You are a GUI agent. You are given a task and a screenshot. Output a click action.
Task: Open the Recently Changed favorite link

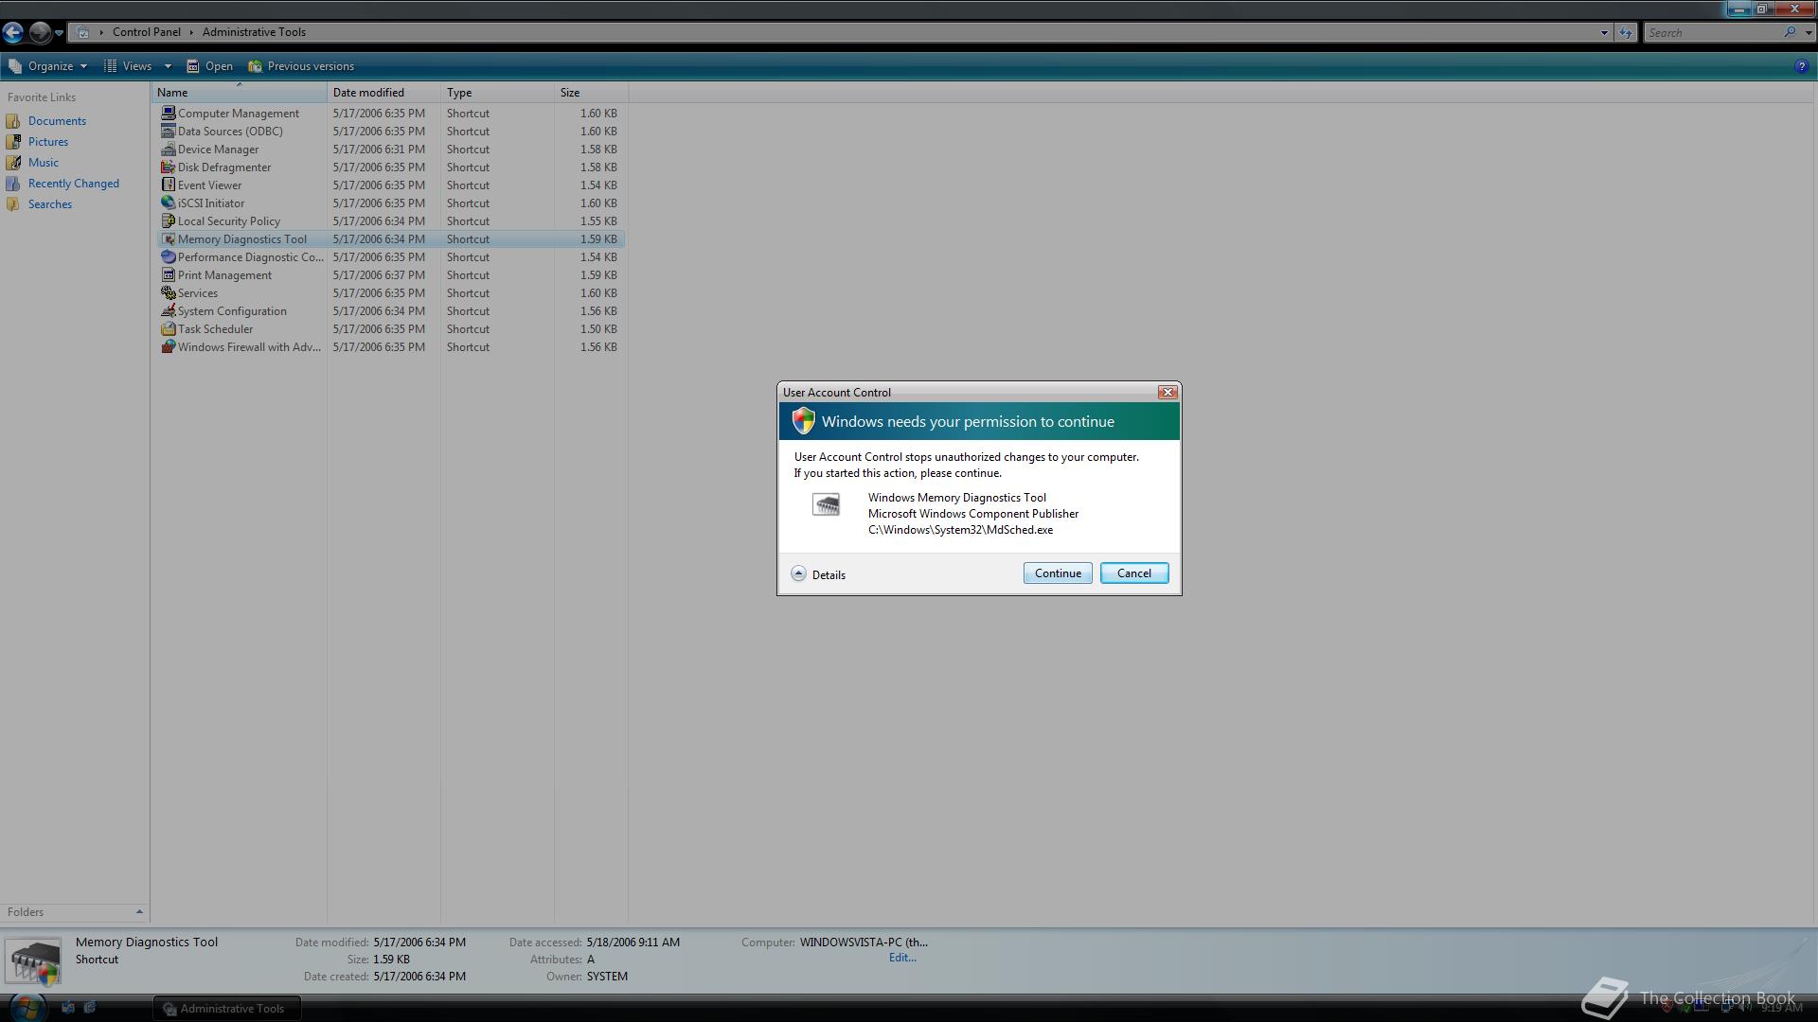pyautogui.click(x=73, y=184)
